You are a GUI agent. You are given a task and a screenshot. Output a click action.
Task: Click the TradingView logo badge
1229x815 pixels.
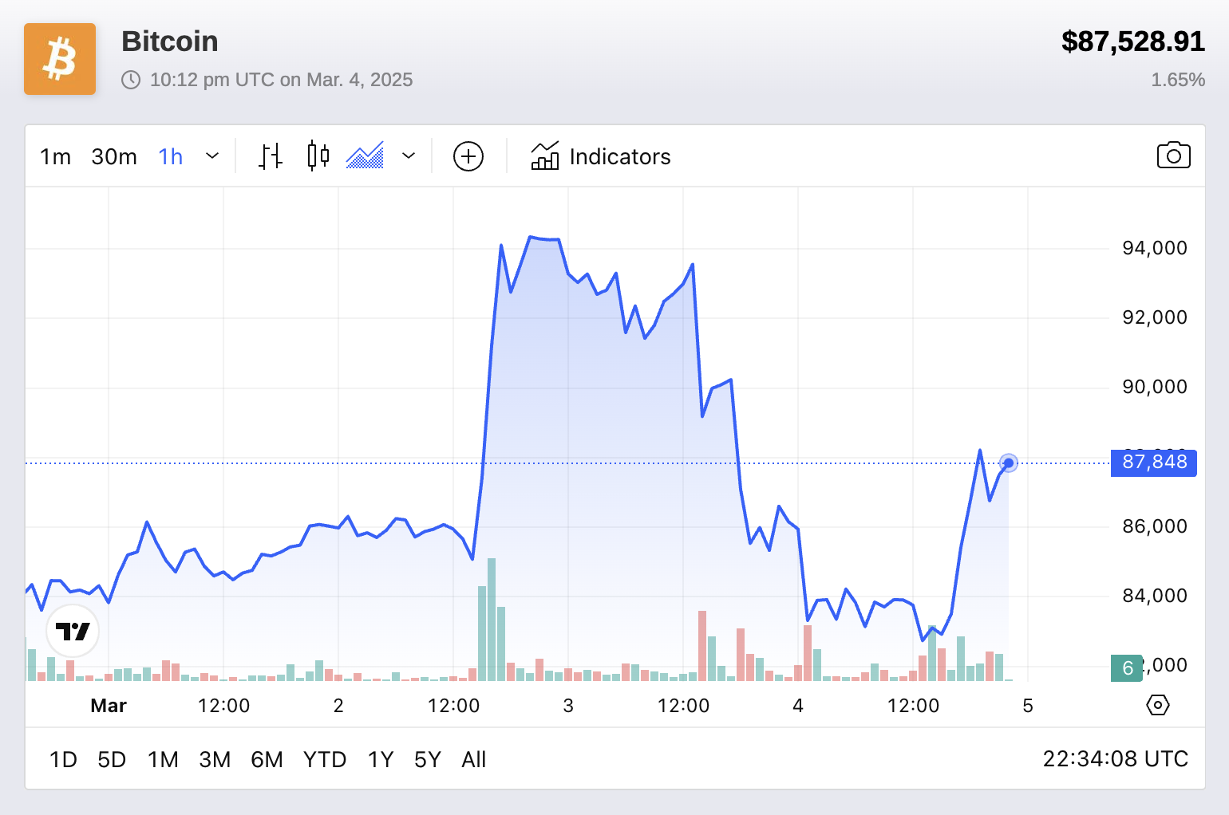pos(73,632)
